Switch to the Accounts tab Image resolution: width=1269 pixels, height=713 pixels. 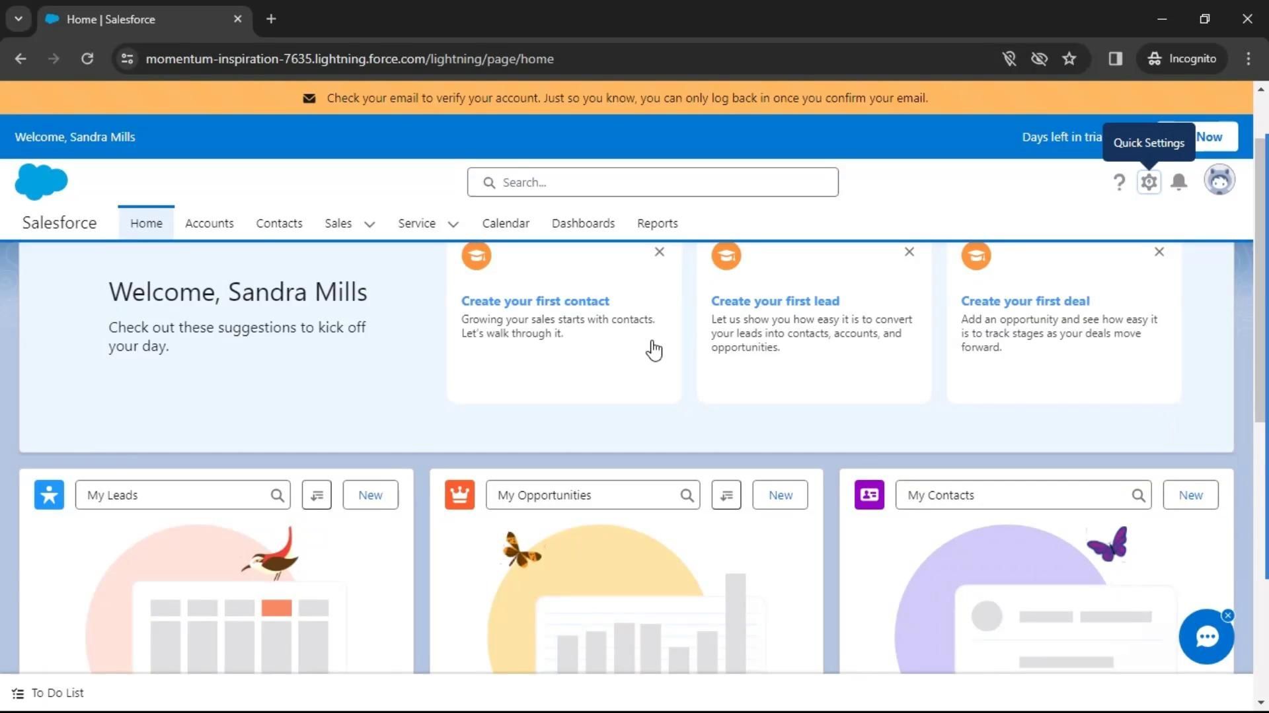tap(209, 223)
